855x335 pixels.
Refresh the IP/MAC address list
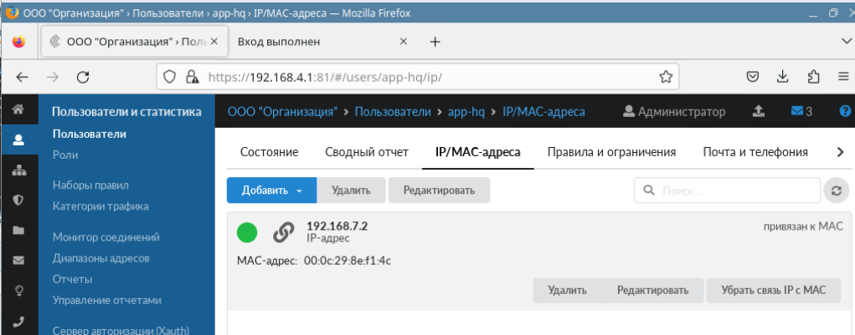[837, 190]
